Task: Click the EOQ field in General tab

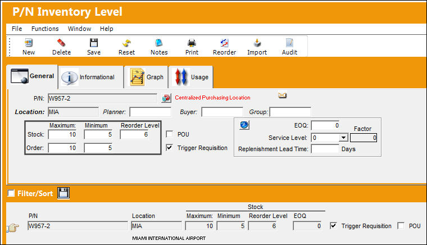Action: [325, 125]
